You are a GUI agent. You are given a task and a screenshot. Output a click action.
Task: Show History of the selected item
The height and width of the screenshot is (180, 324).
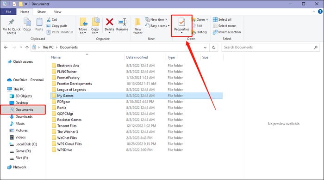coord(199,32)
